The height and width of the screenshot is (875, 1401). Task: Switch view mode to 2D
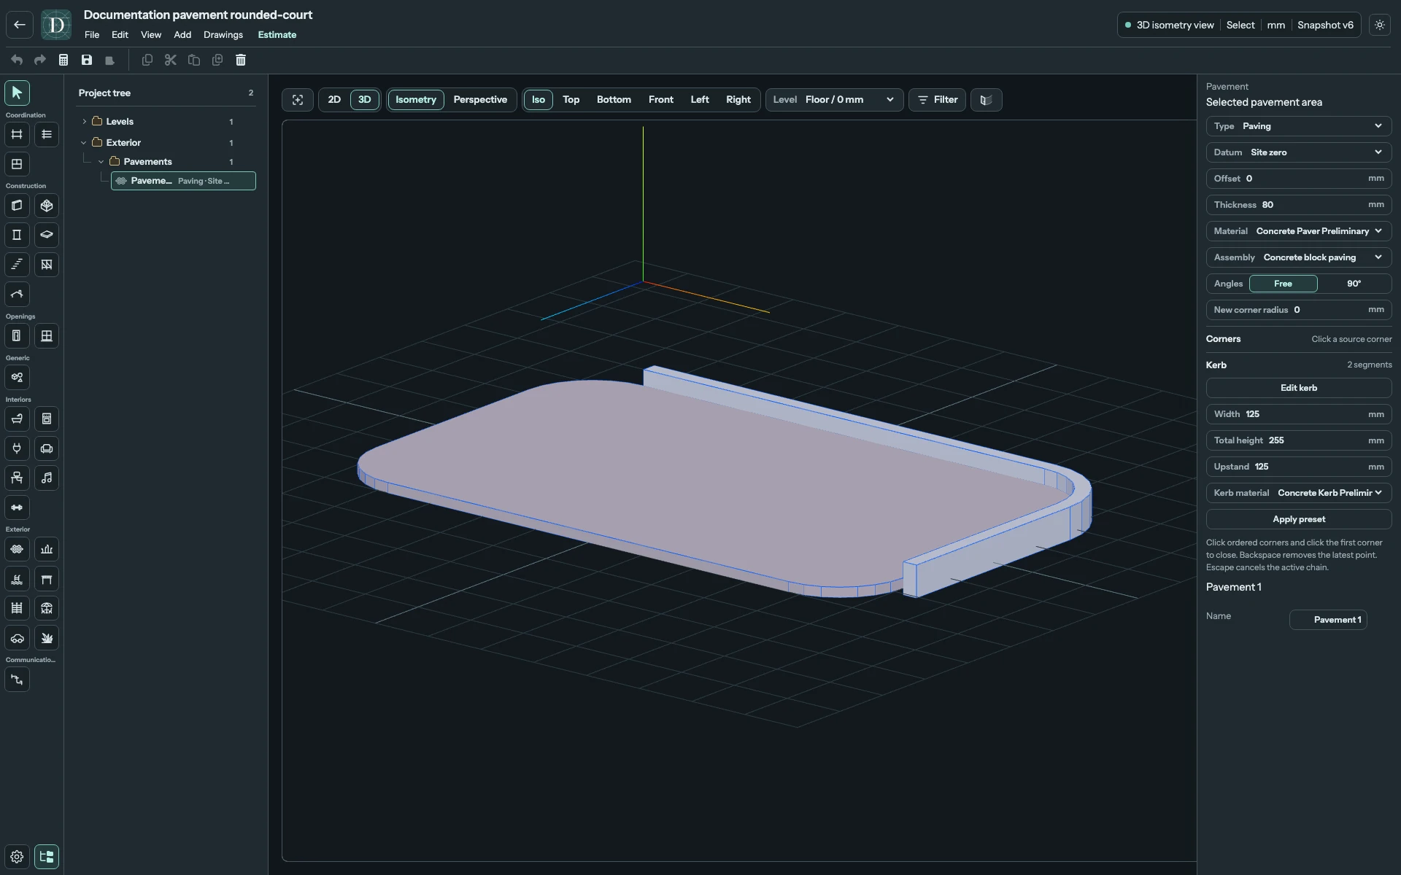pos(334,100)
